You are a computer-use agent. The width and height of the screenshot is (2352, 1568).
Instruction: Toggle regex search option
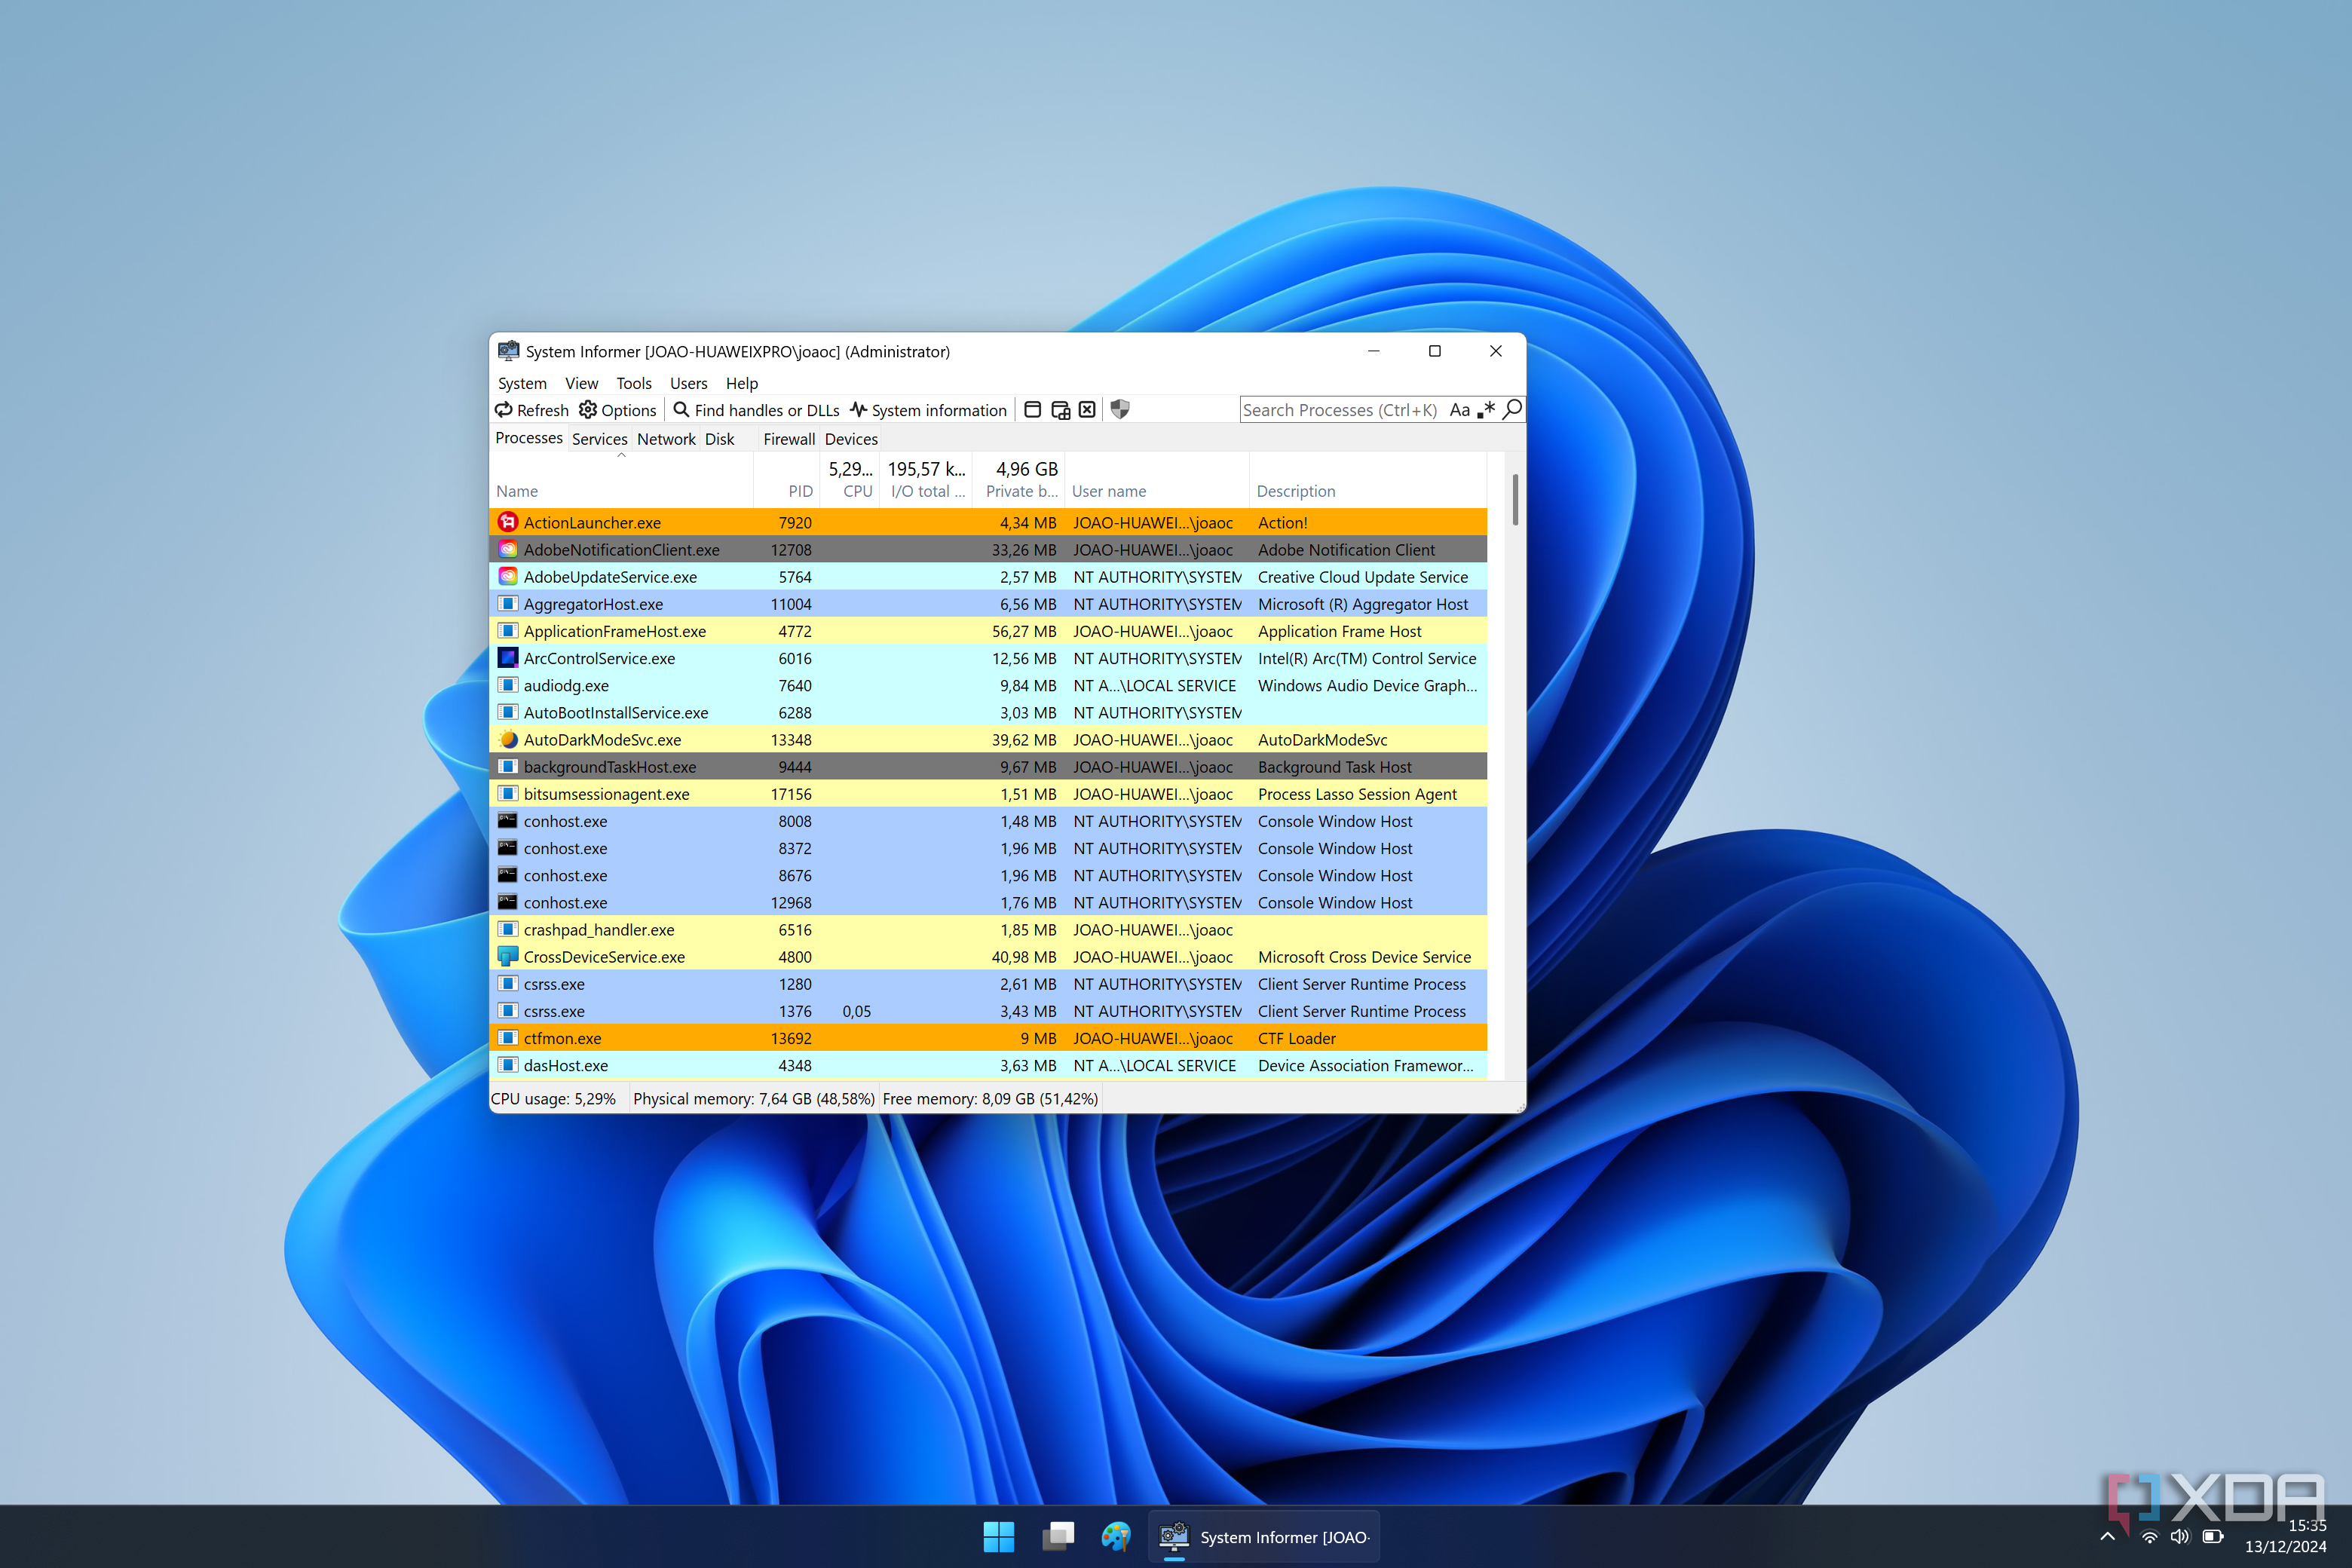1486,410
